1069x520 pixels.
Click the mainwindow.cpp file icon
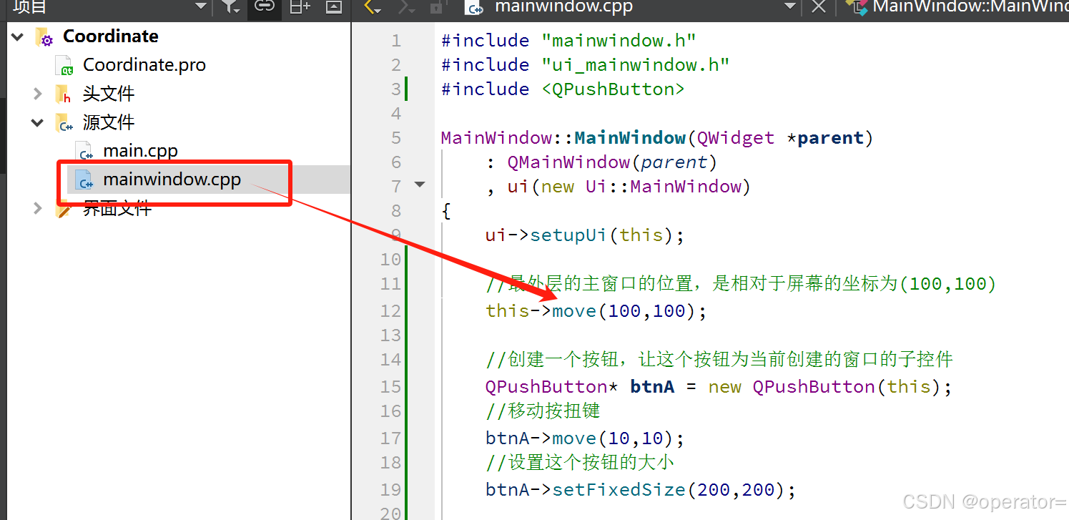[x=85, y=180]
